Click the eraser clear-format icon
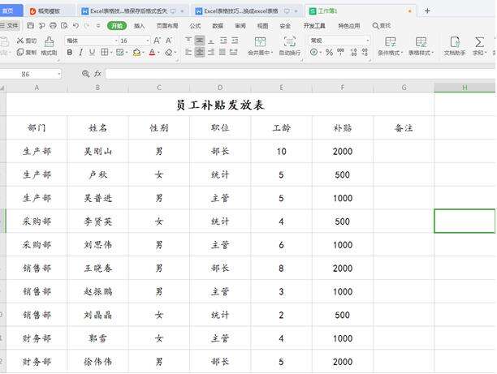 pyautogui.click(x=169, y=52)
